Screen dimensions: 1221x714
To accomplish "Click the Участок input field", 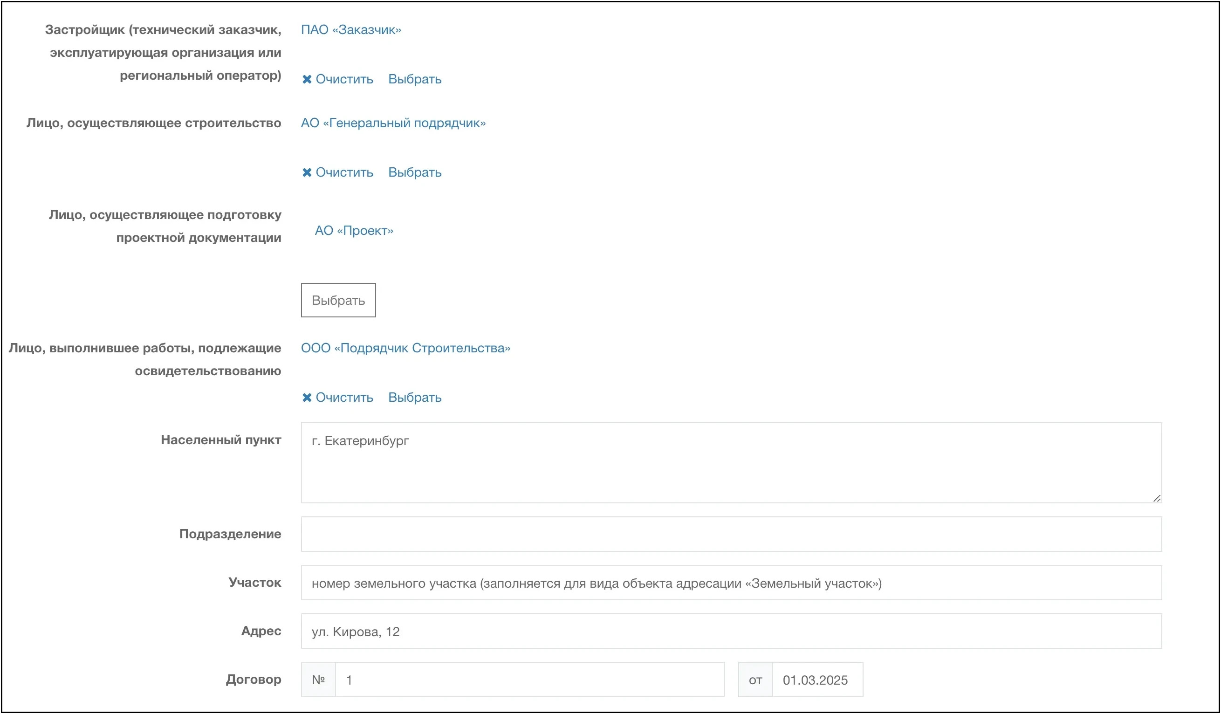I will [x=731, y=583].
